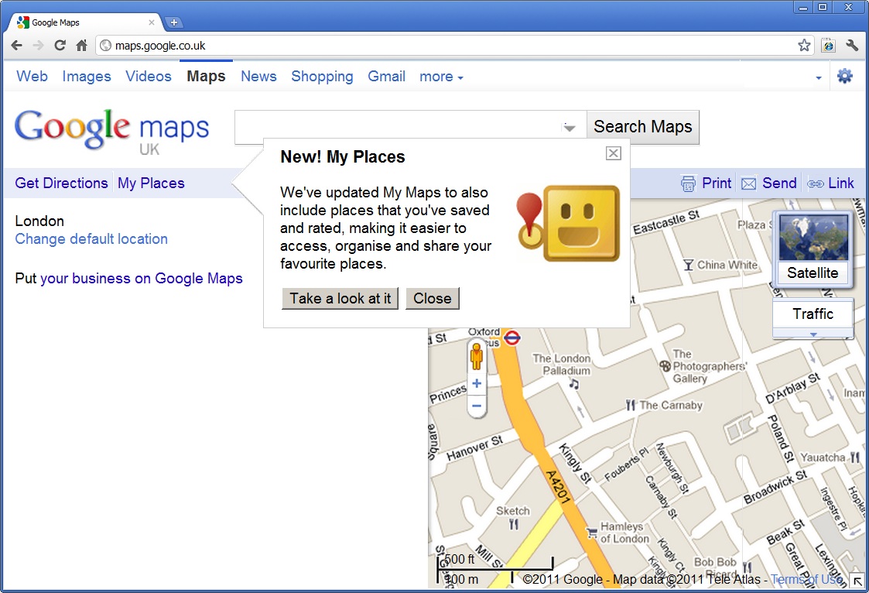
Task: Open My Places link
Action: coord(151,183)
